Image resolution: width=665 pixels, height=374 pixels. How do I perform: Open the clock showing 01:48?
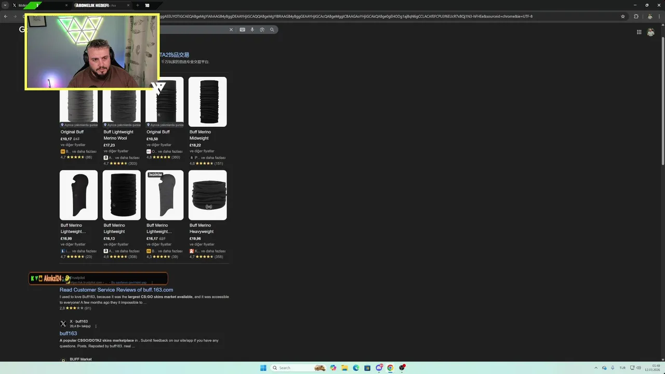pos(653,368)
